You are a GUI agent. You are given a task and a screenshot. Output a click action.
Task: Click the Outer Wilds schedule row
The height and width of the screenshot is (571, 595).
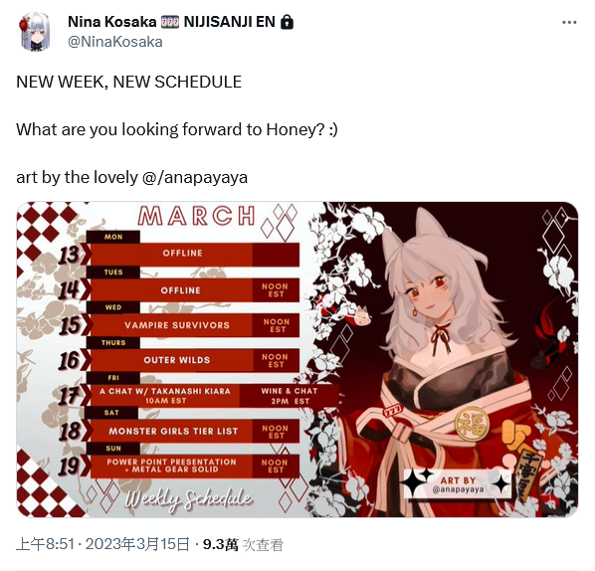tap(195, 360)
